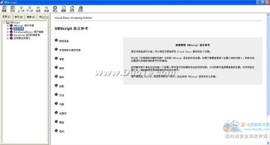Click the 定位 (Locate) toolbar icon
The height and width of the screenshot is (145, 270).
(x=12, y=9)
